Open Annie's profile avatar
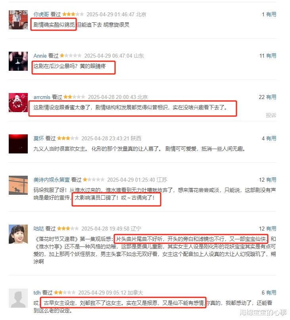290x320 pixels. tap(18, 61)
